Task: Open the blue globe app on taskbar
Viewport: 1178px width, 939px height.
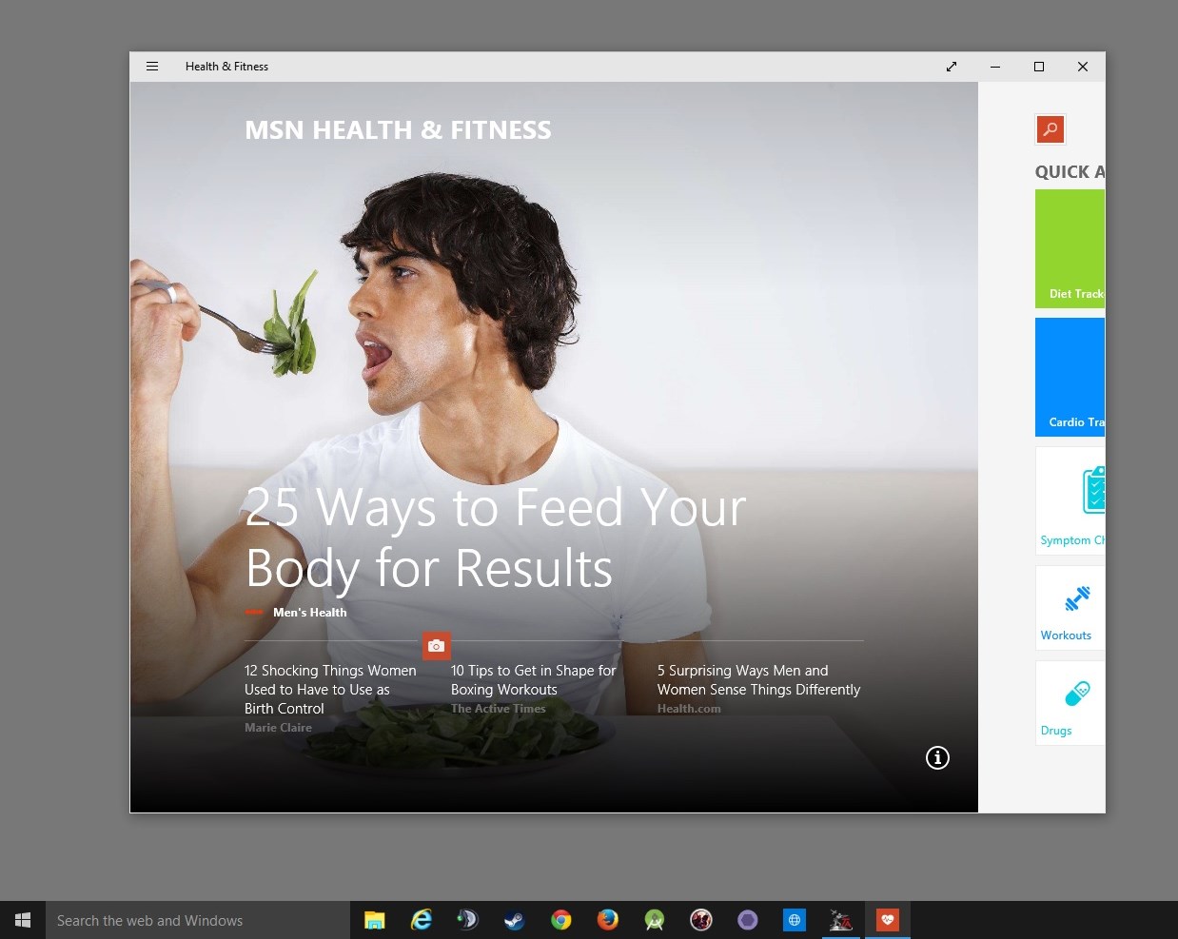Action: tap(794, 920)
